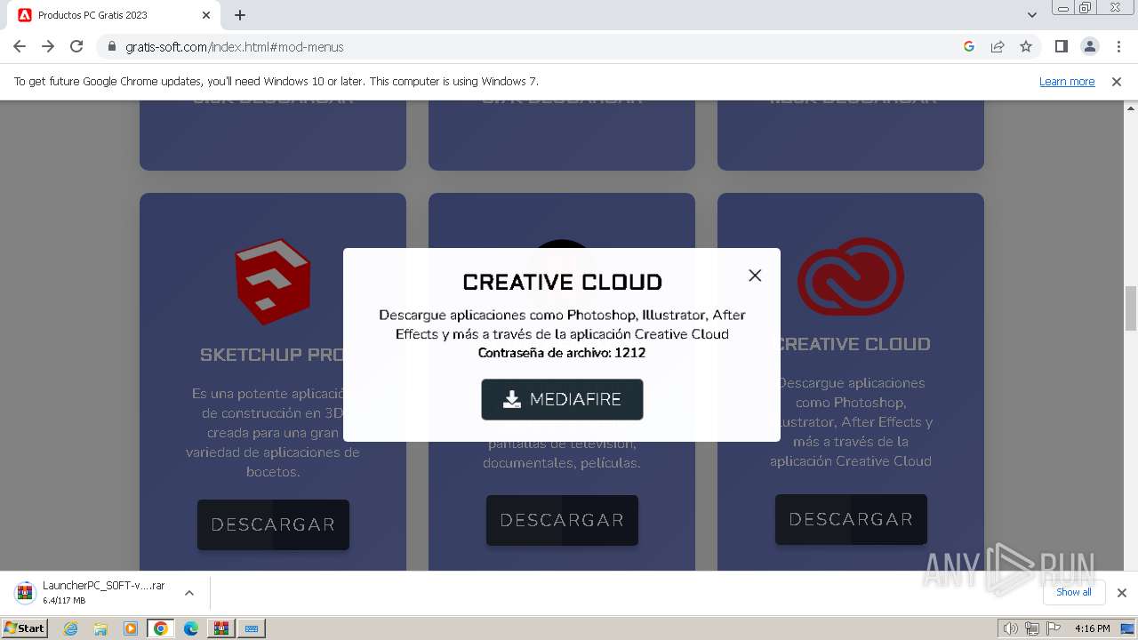Click the Learn more link
The width and height of the screenshot is (1138, 640).
point(1067,81)
